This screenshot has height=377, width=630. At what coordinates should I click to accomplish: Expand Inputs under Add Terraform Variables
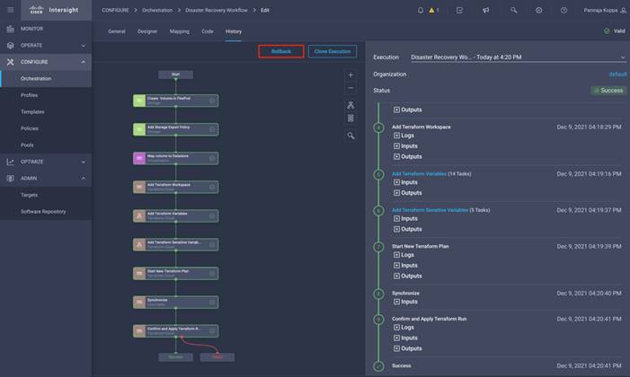tap(406, 182)
